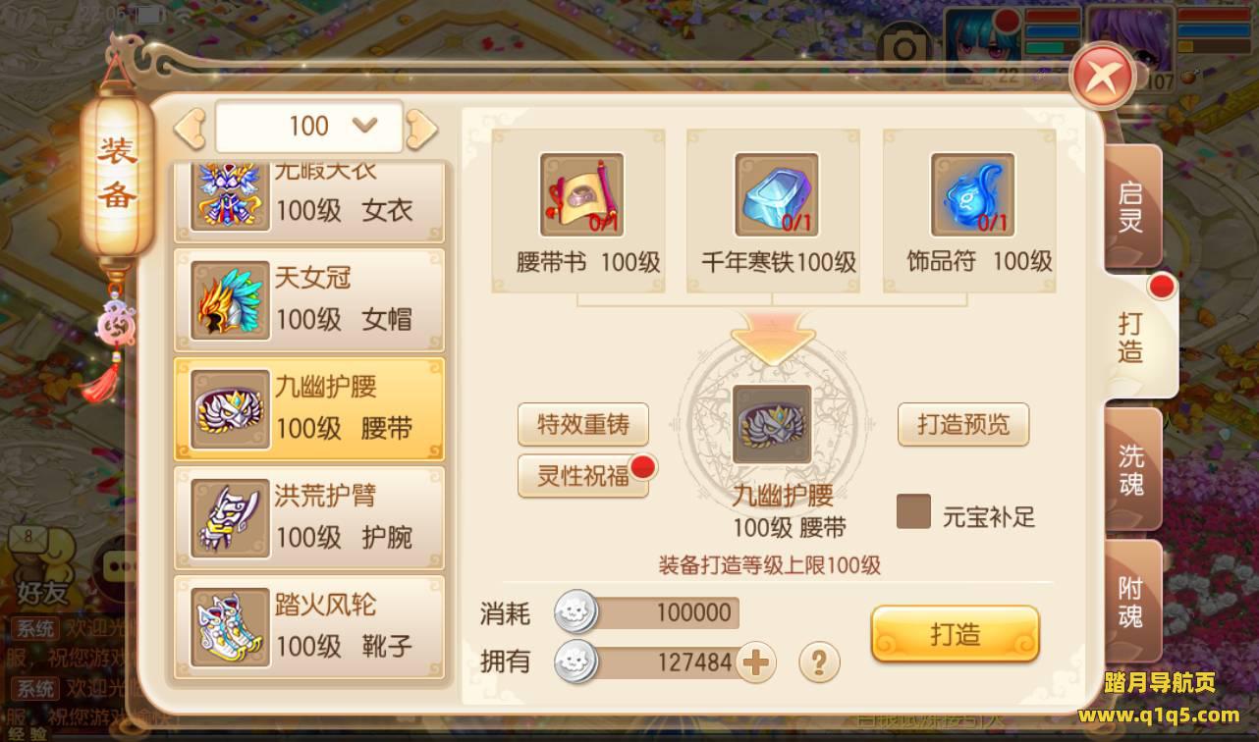Screen dimensions: 1259x742
Task: Click the 九幽护腰 belt icon in center circle
Action: pyautogui.click(x=772, y=424)
